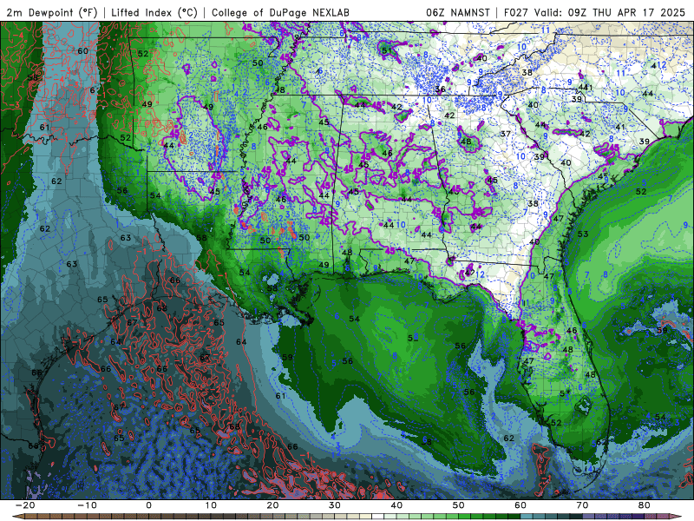This screenshot has height=521, width=694.
Task: Click the "36" dewpoint value on the map
Action: [440, 89]
